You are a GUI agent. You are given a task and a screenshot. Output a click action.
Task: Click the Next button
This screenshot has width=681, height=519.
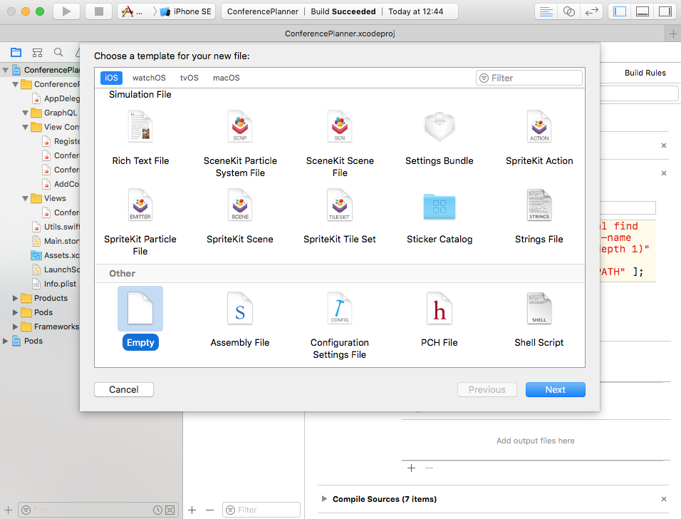[555, 389]
